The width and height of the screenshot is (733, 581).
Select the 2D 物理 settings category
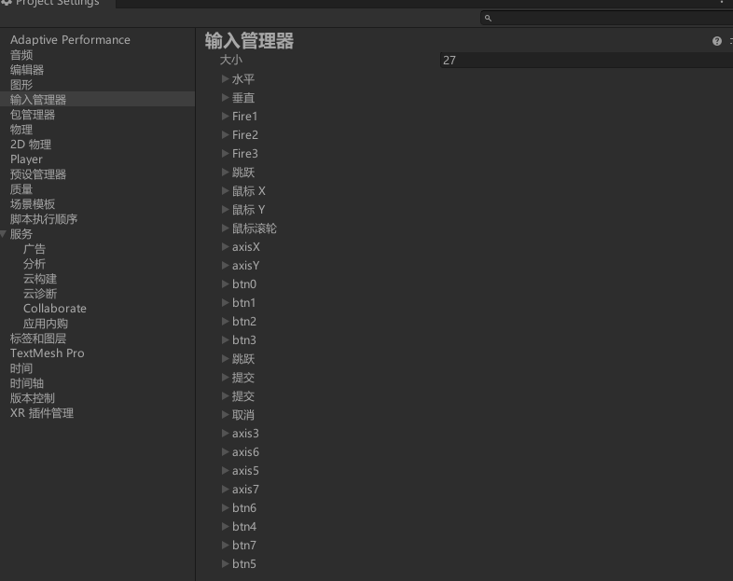31,145
